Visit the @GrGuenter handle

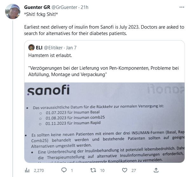click(x=64, y=7)
